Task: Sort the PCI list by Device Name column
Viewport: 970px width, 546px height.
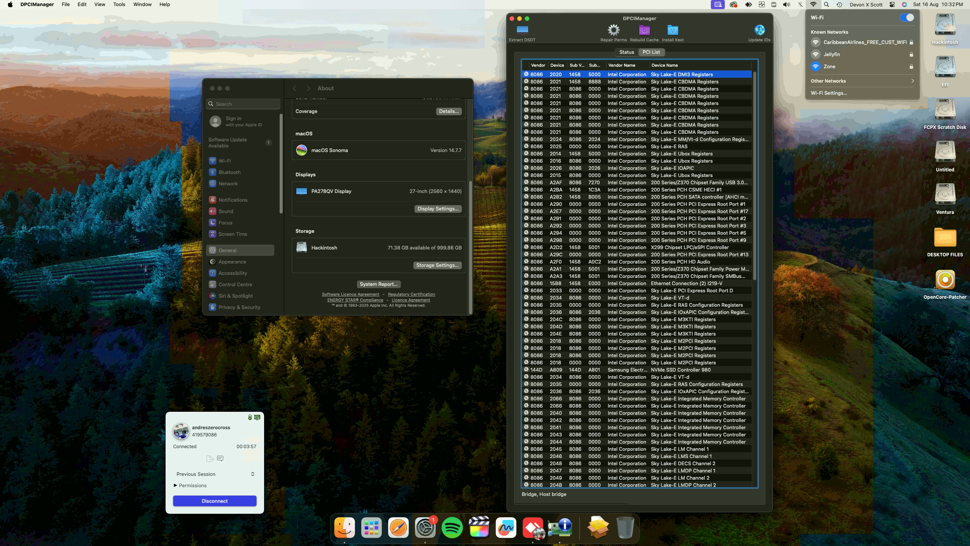Action: click(700, 65)
